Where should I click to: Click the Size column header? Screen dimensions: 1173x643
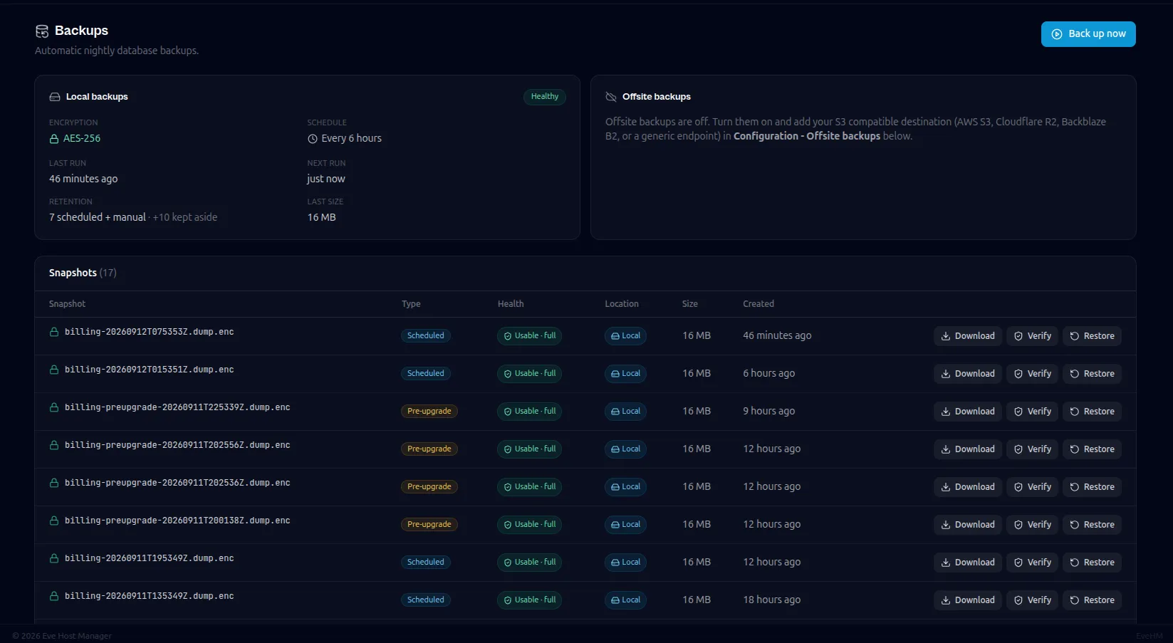click(690, 304)
